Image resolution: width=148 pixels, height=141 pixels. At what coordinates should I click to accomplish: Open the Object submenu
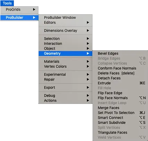(66, 49)
